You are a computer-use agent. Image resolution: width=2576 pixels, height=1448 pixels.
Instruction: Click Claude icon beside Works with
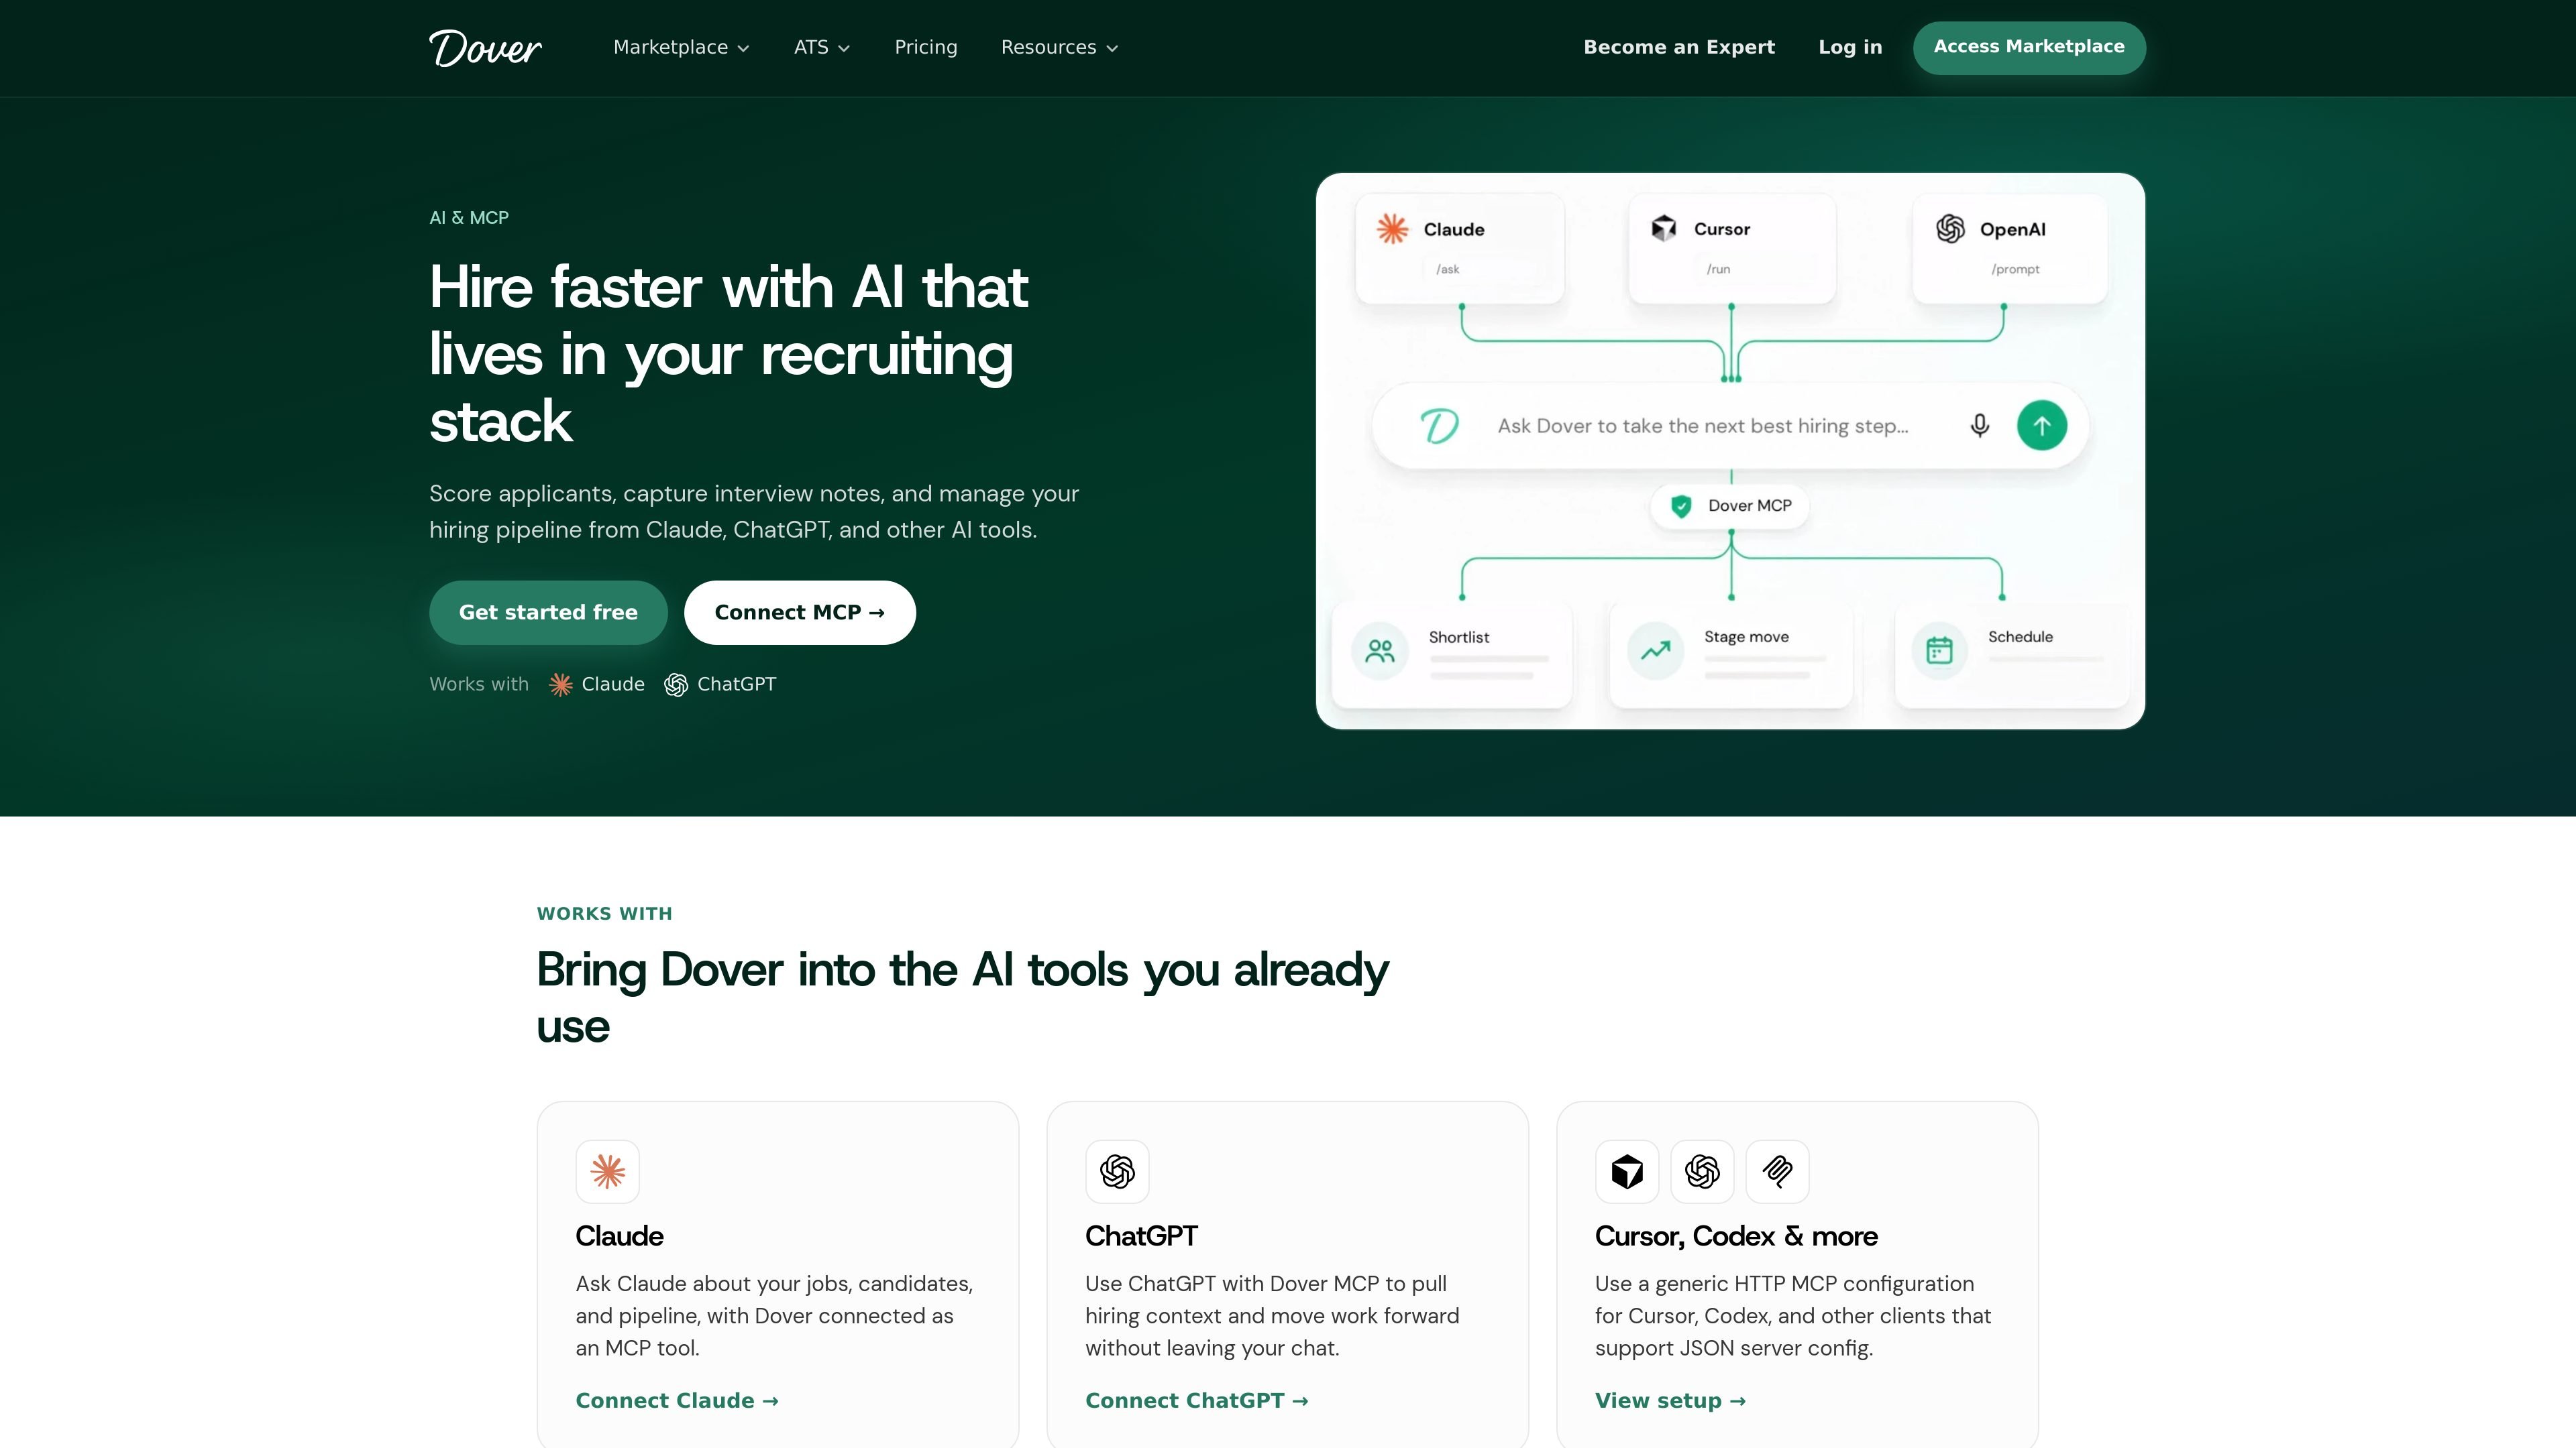[x=561, y=684]
